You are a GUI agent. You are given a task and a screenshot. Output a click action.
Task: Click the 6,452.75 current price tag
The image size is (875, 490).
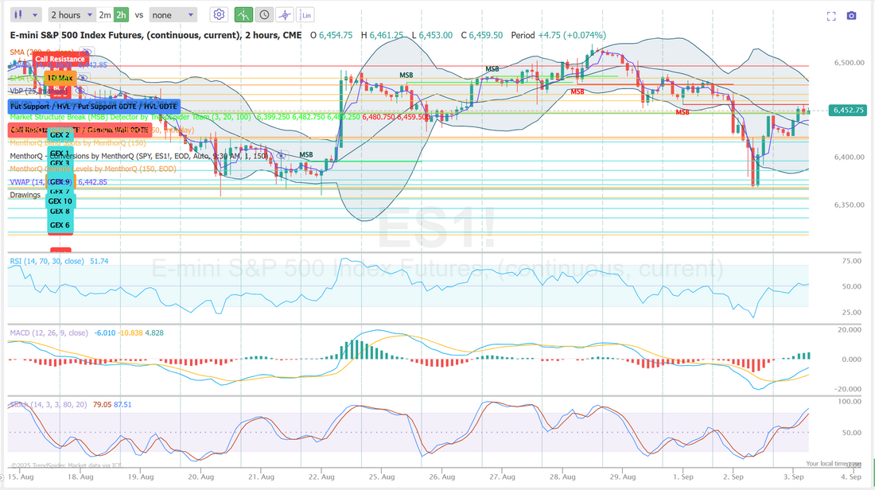tap(850, 111)
